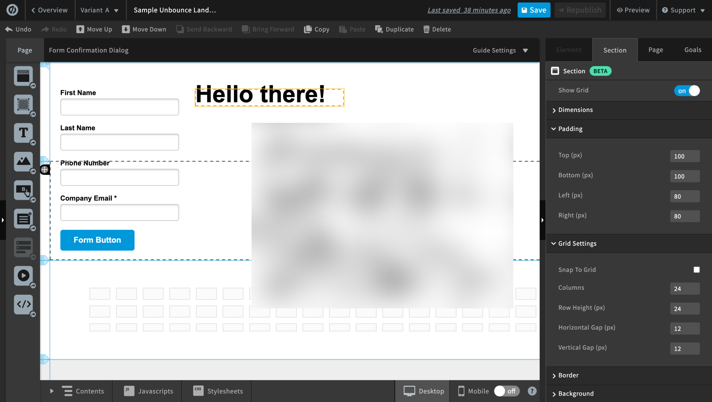This screenshot has height=402, width=712.
Task: Click the Duplicate toolbar icon
Action: pos(379,29)
